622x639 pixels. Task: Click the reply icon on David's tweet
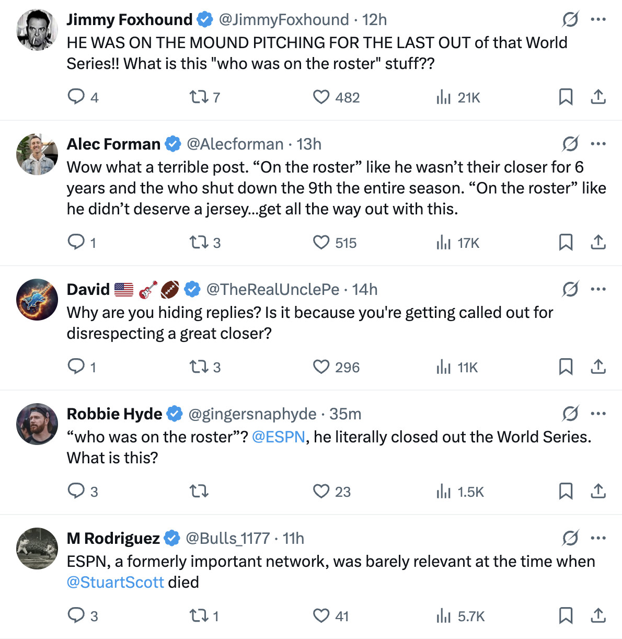(76, 367)
